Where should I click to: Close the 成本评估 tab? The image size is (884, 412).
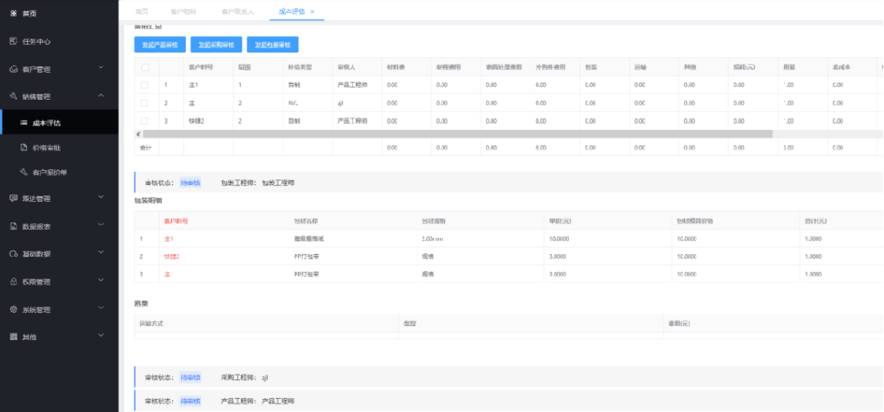(x=313, y=11)
